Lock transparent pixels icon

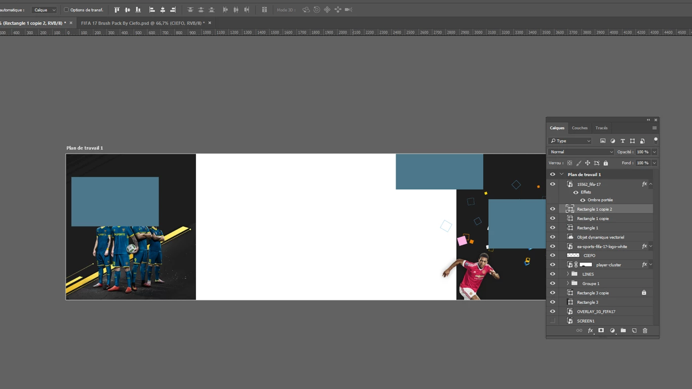tap(569, 163)
